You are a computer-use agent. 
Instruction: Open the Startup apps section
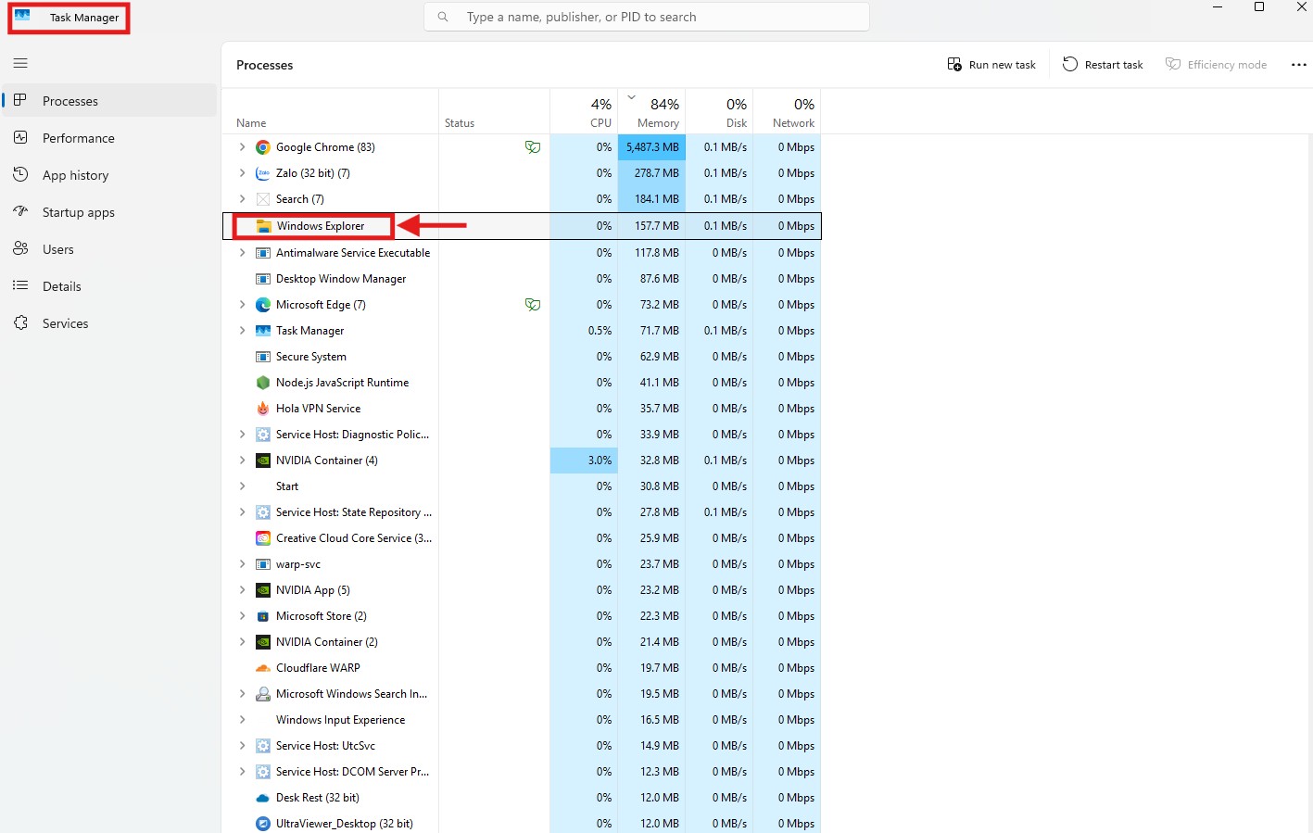tap(78, 212)
